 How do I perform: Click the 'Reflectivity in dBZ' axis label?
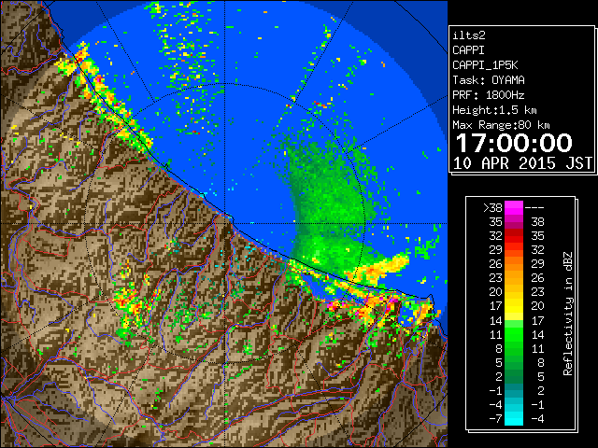point(567,314)
